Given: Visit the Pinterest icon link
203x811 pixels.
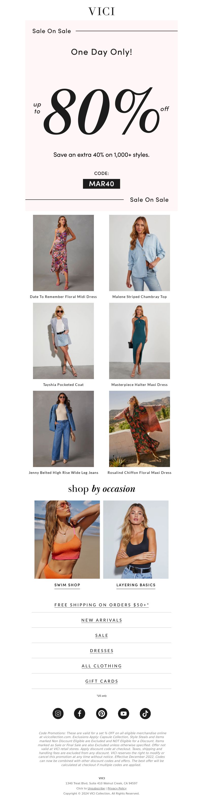Looking at the screenshot, I should [101, 713].
